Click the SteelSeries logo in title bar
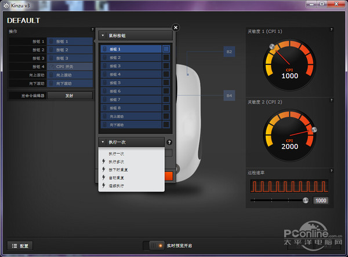The image size is (348, 257). [x=6, y=6]
